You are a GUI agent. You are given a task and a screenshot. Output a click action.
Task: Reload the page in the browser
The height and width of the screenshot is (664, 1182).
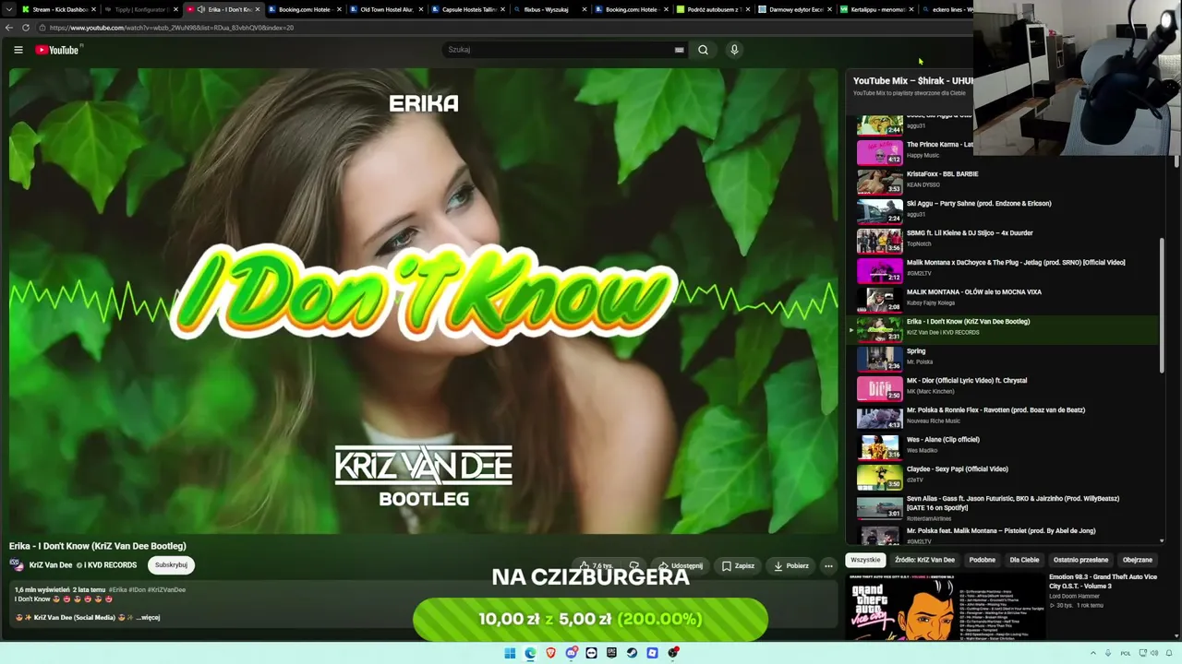pyautogui.click(x=26, y=28)
